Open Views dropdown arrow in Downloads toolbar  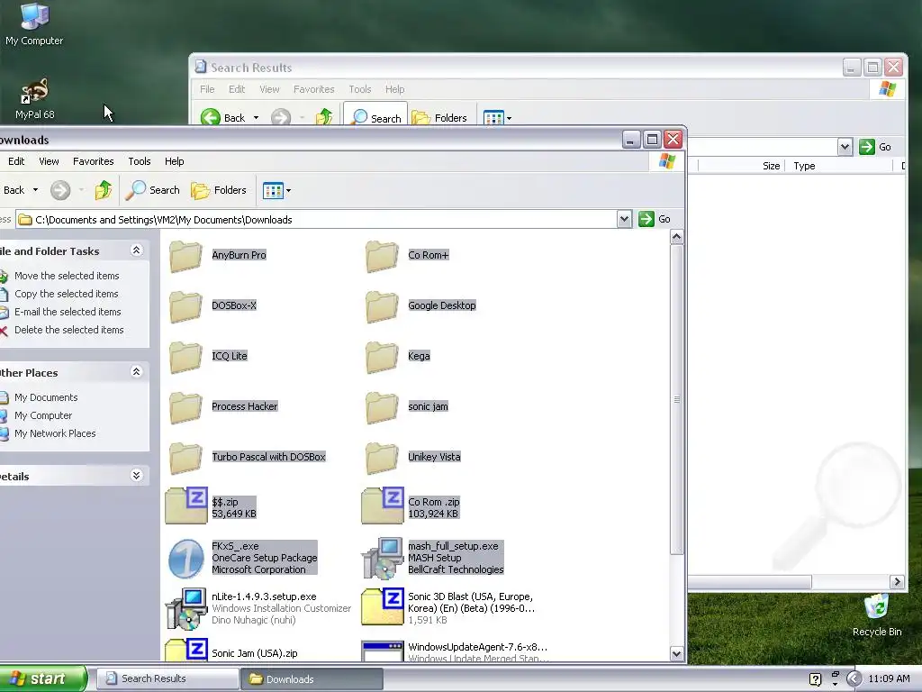pyautogui.click(x=288, y=191)
